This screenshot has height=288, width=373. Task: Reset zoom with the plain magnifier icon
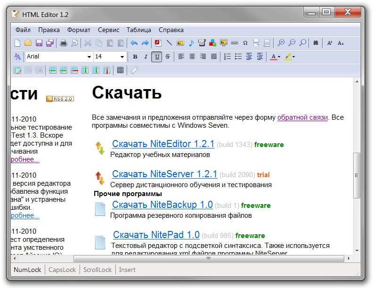(x=302, y=43)
